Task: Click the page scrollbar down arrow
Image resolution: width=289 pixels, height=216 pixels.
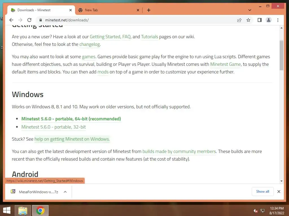Action: click(x=281, y=181)
